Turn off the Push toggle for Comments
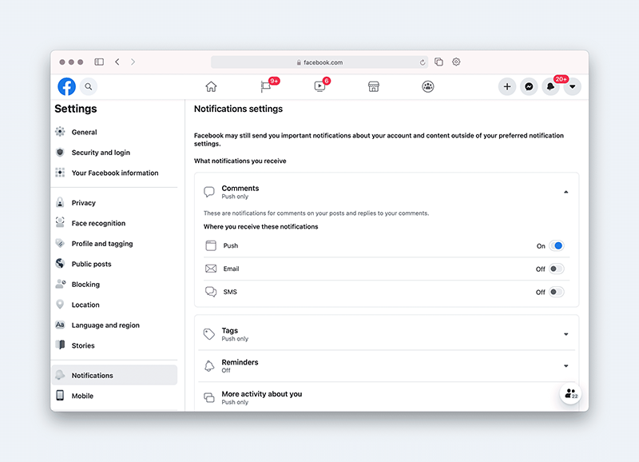The image size is (639, 462). point(556,246)
